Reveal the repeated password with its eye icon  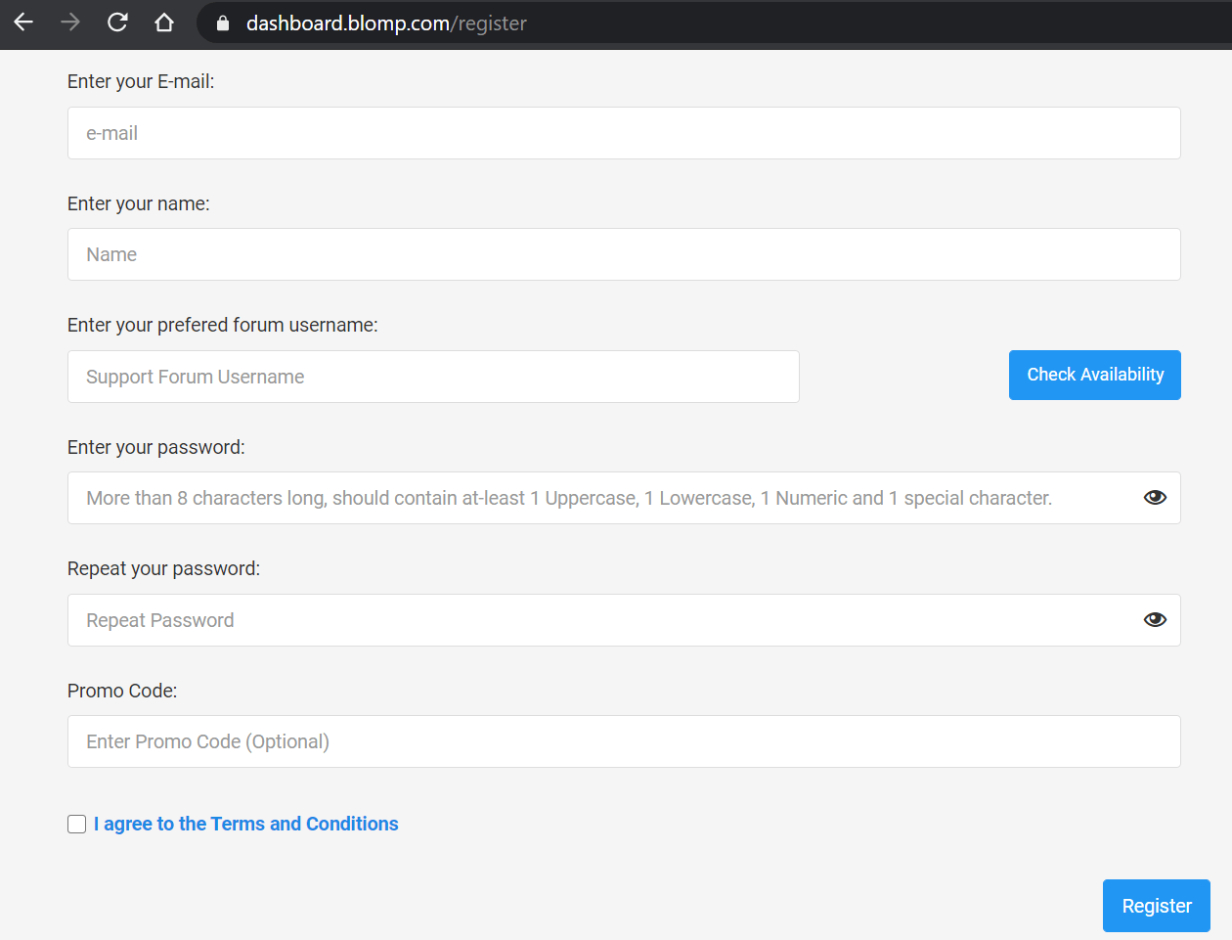click(1155, 620)
